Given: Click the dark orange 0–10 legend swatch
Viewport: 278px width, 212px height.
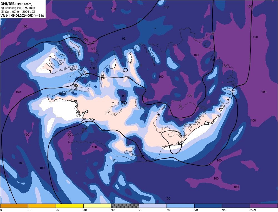Looking at the screenshot, I should [14, 206].
